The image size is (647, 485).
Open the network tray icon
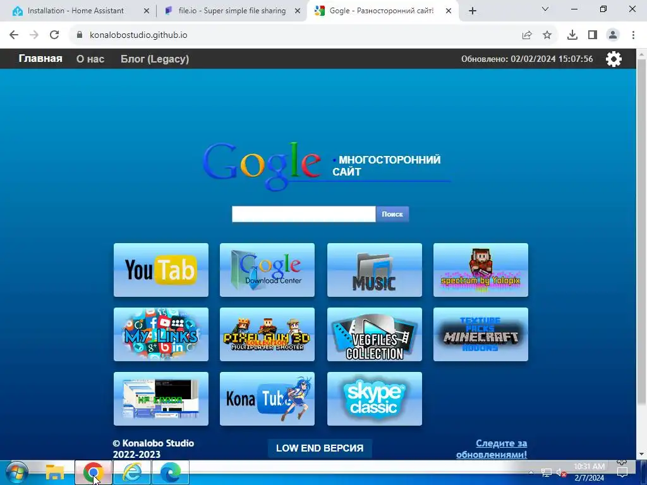point(547,472)
